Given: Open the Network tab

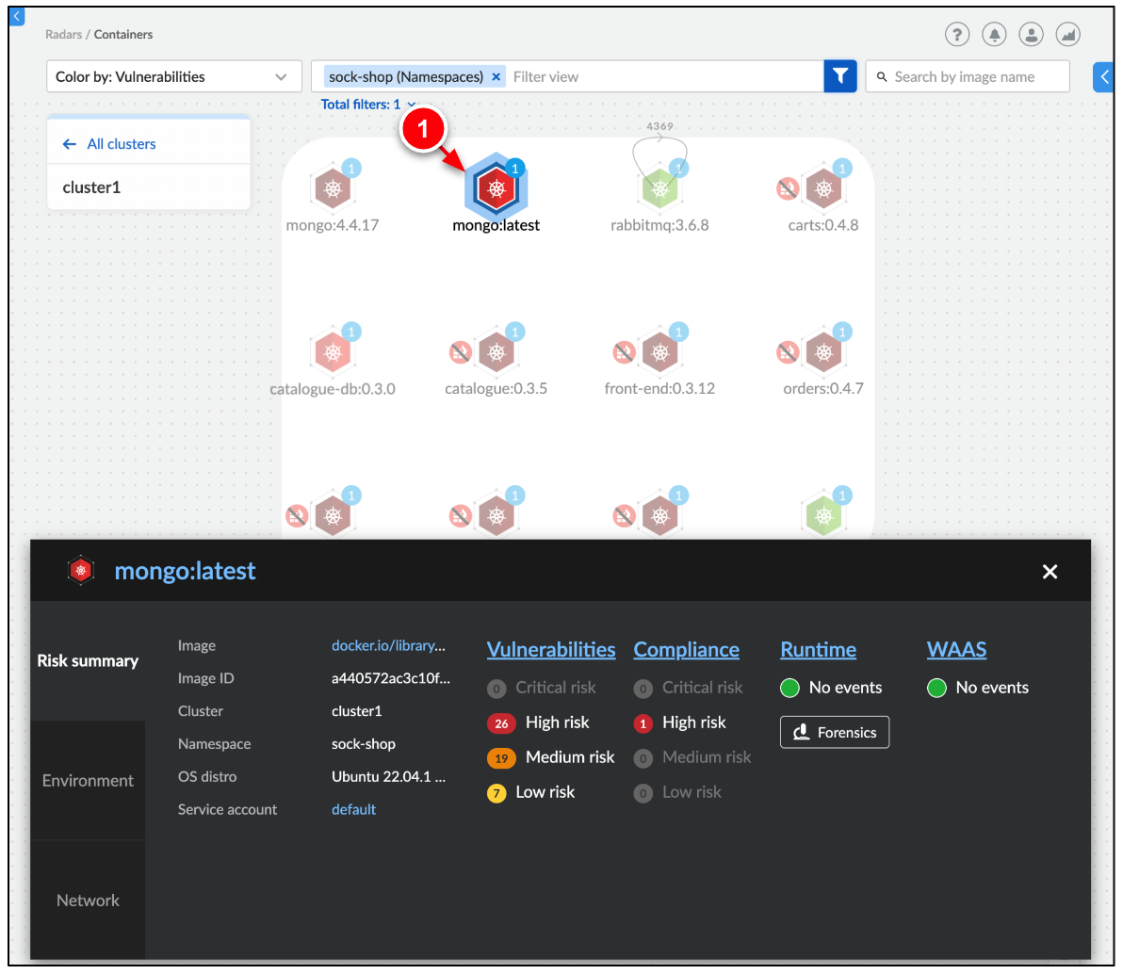Looking at the screenshot, I should pyautogui.click(x=88, y=900).
